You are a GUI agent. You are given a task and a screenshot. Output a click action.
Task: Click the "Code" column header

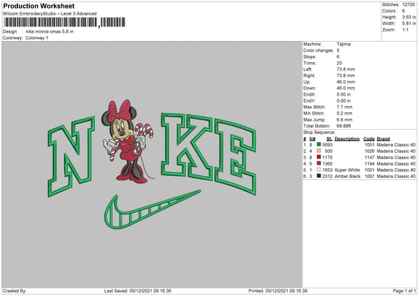[x=369, y=139]
